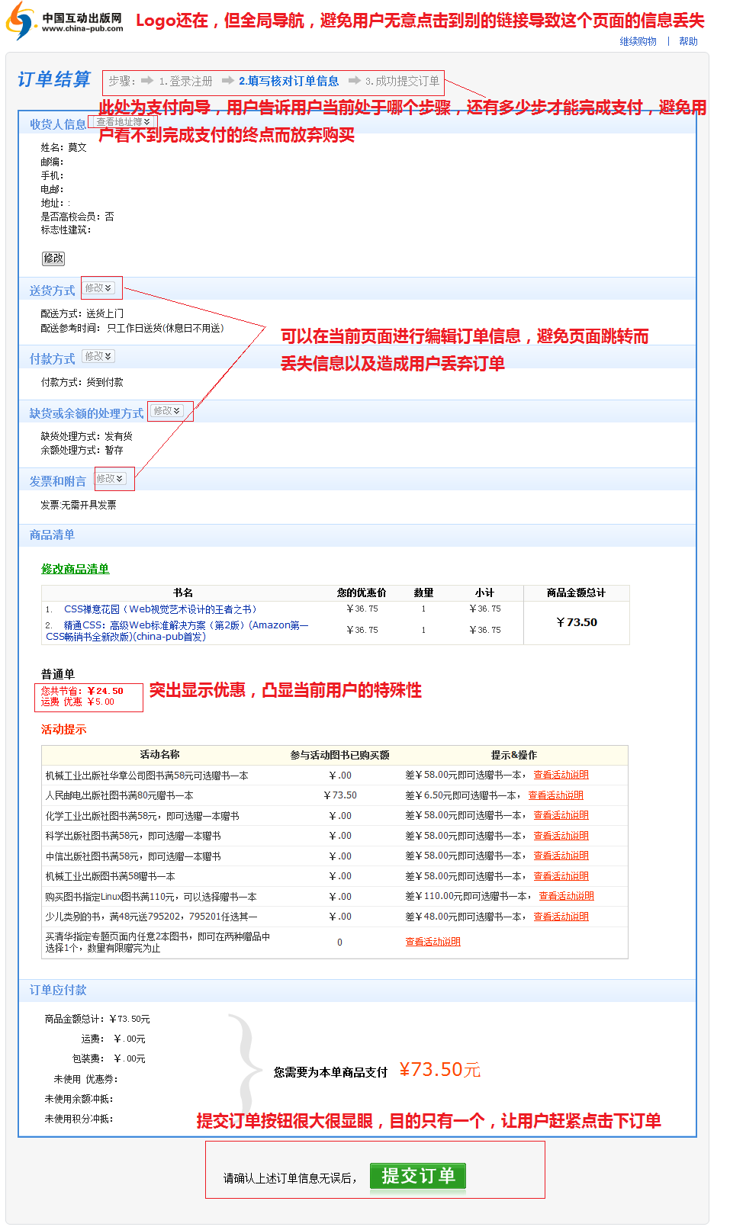Click the 商品金额总计: ¥73.50元 summary line
This screenshot has width=730, height=1230.
97,1019
